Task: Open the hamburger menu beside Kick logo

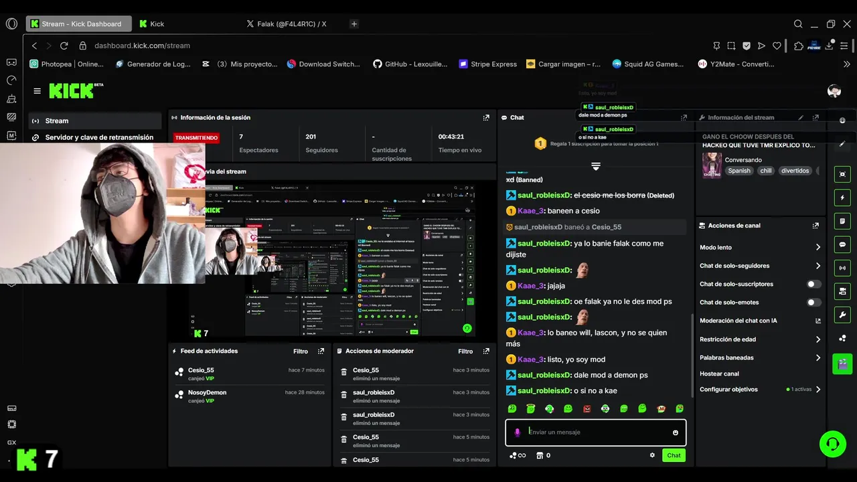Action: click(37, 91)
